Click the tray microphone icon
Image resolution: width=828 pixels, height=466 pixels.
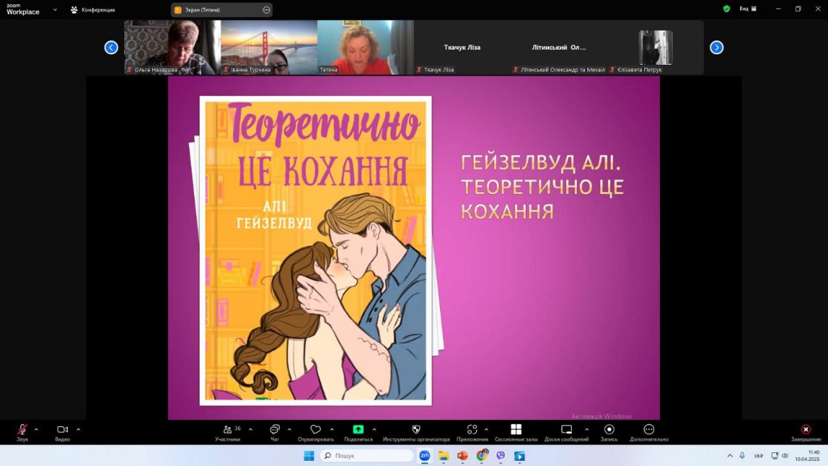click(x=743, y=456)
